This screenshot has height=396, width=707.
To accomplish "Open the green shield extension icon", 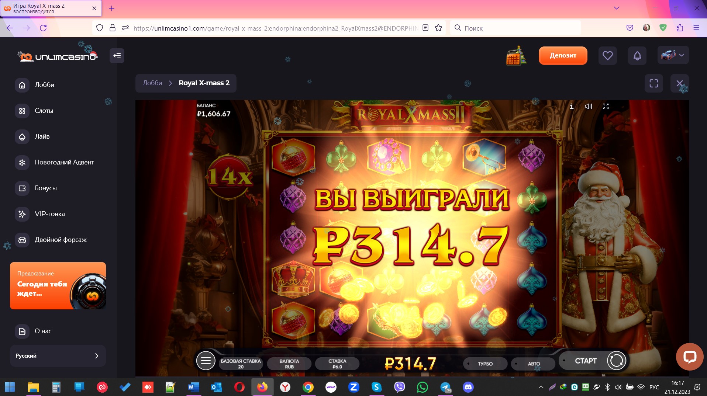I will coord(663,28).
